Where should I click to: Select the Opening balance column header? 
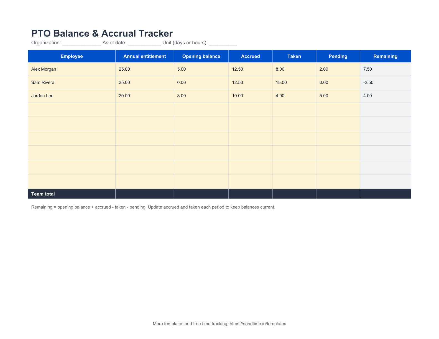pyautogui.click(x=201, y=56)
